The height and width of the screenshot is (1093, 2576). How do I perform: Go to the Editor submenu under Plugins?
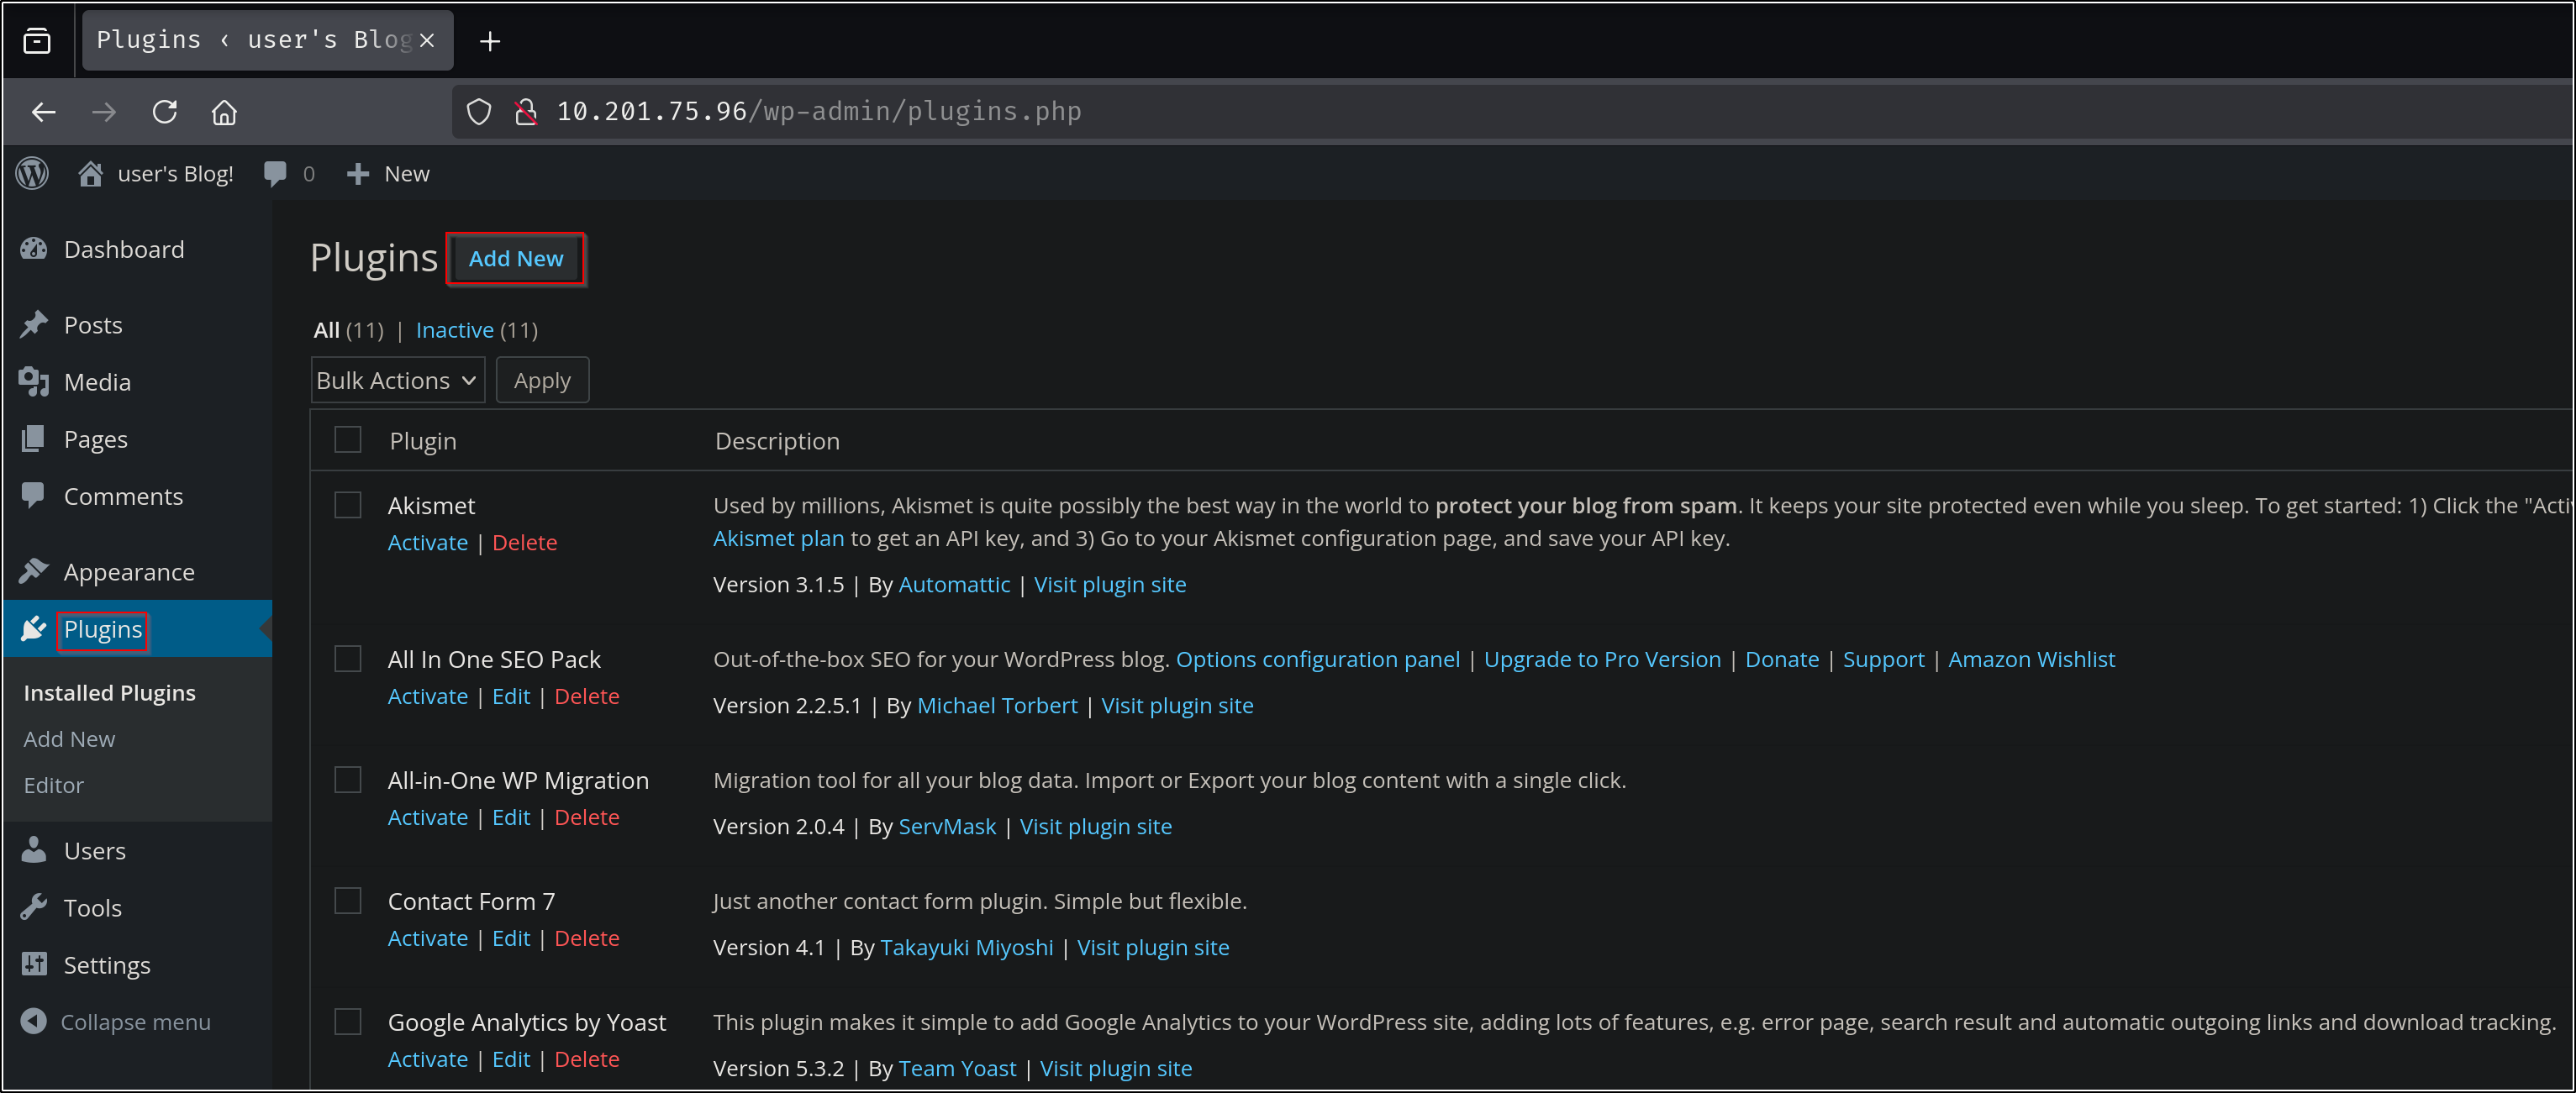click(x=54, y=785)
